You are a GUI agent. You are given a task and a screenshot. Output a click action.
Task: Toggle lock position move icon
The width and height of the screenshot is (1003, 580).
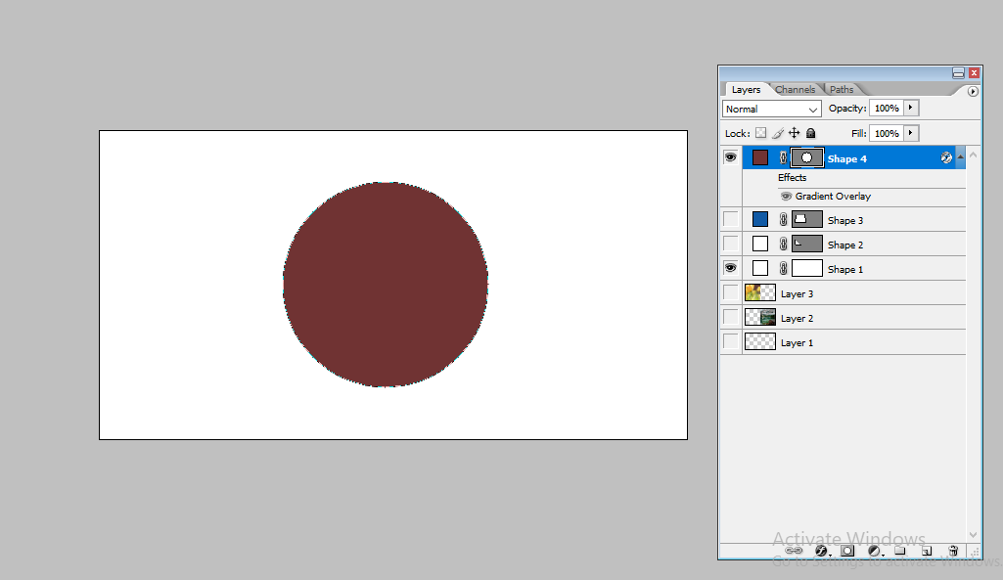(x=794, y=133)
